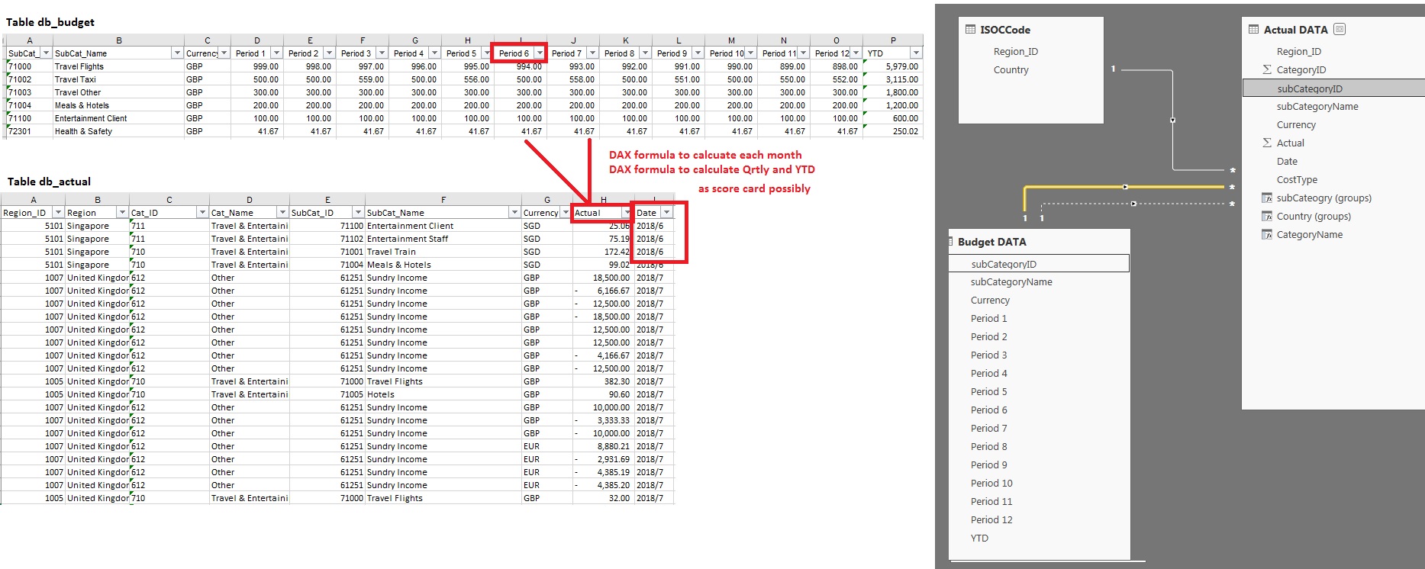Click the group icon beside subCateogry (groups)

(1267, 198)
